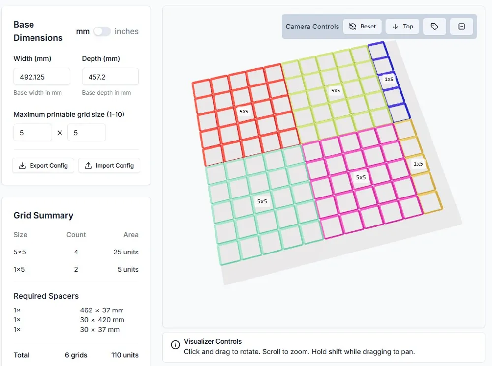Select the inches unit label

[126, 31]
